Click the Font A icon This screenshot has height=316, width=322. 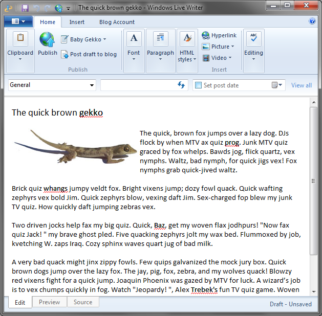134,38
